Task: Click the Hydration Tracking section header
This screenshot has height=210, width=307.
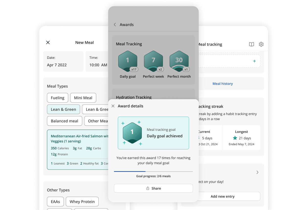Action: tap(134, 97)
